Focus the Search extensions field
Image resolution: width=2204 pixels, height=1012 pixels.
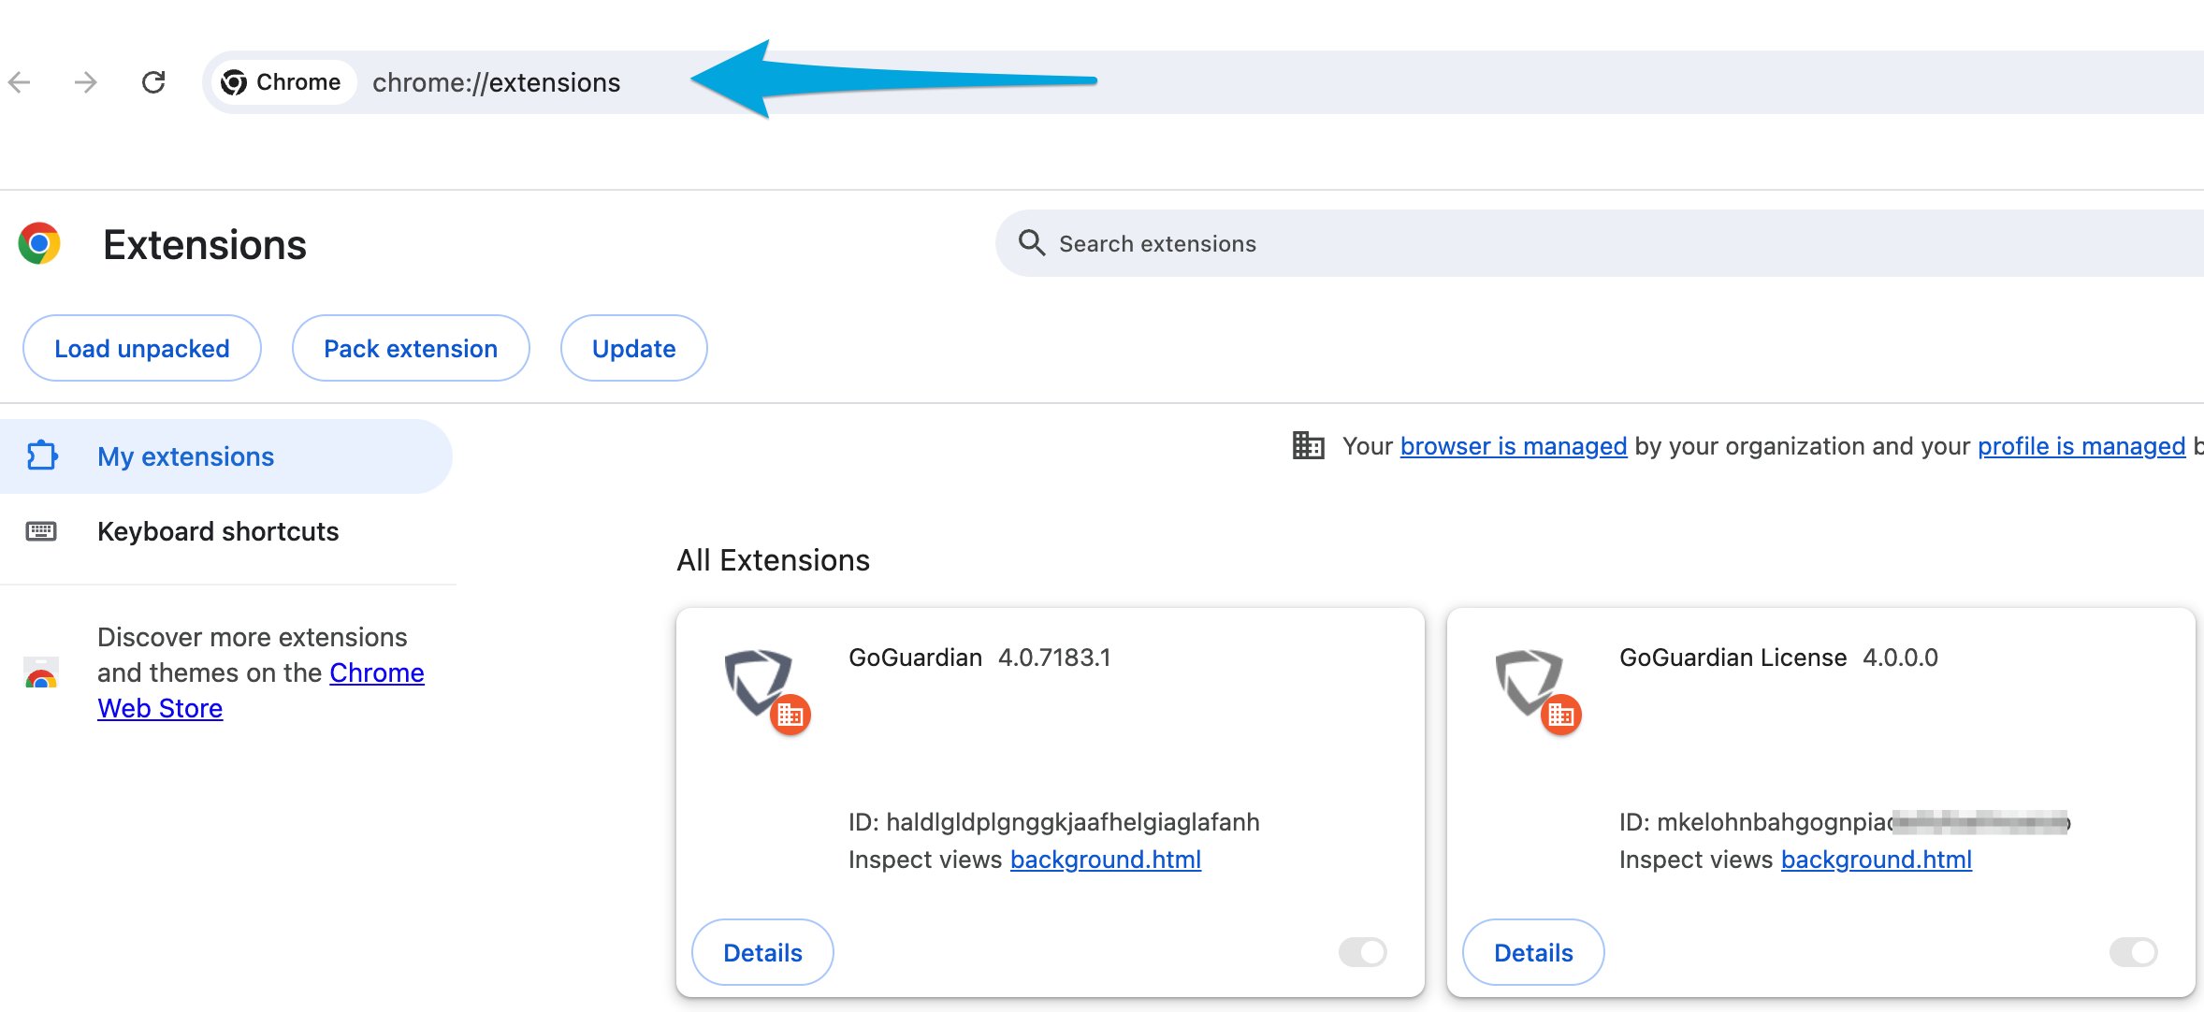coord(1600,243)
